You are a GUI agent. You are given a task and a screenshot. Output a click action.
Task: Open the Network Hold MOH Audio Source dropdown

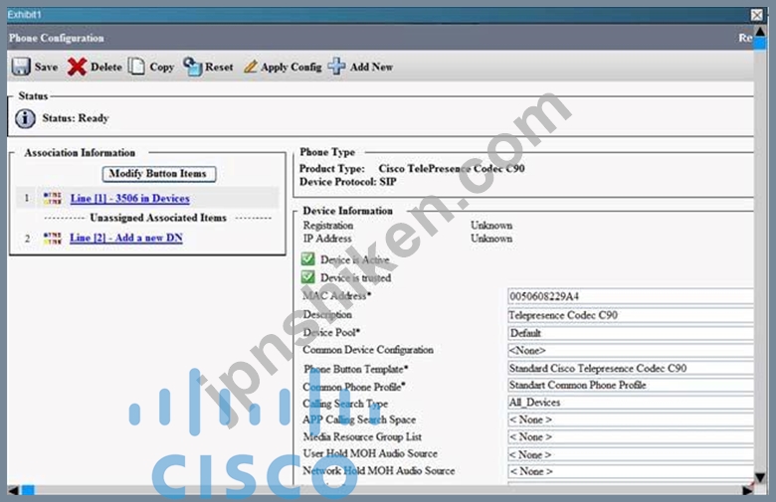tap(631, 471)
